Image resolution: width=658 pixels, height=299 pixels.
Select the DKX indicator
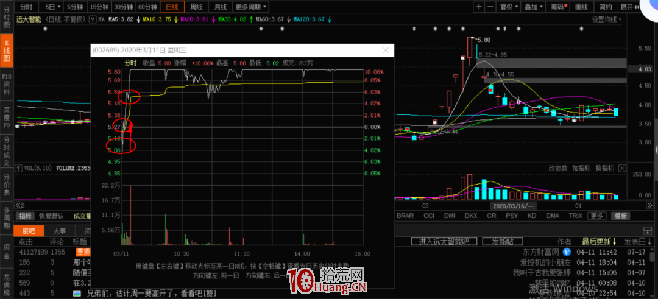point(471,216)
